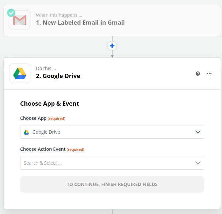Click the When this happens text
This screenshot has width=222, height=214.
[x=59, y=15]
